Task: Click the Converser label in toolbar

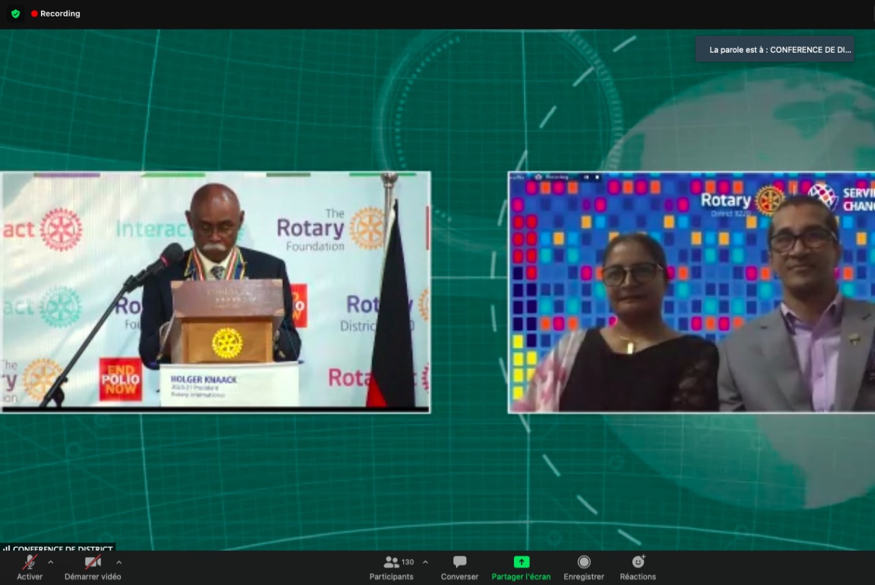Action: coord(459,577)
